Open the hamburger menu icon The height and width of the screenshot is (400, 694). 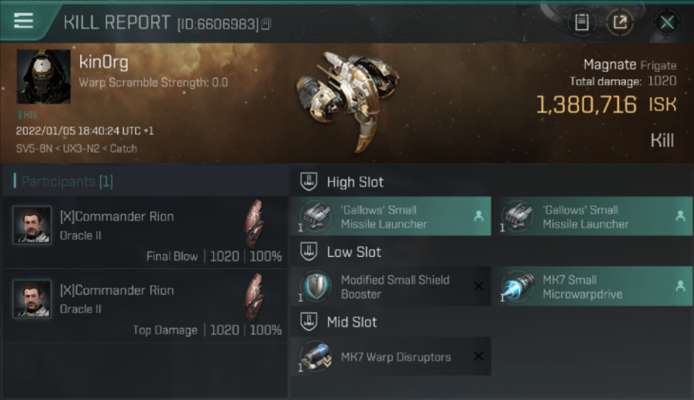click(23, 21)
